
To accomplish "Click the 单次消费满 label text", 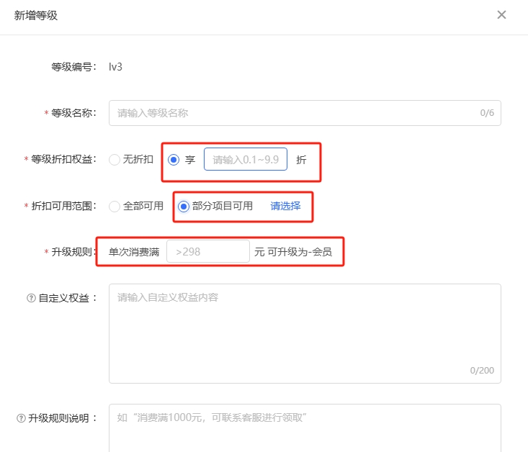I will pos(134,252).
